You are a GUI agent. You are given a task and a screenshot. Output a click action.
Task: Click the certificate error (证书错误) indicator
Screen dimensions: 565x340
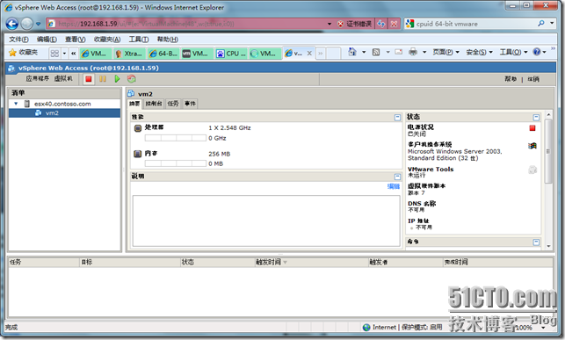click(x=355, y=24)
